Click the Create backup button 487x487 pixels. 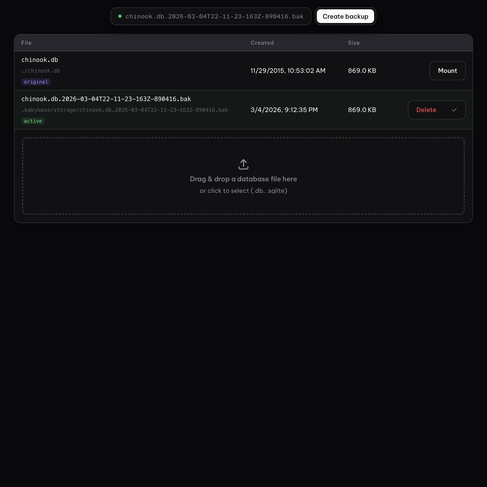pos(345,16)
